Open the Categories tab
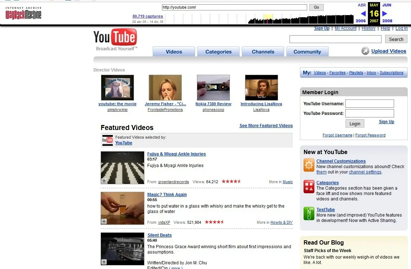 [218, 52]
